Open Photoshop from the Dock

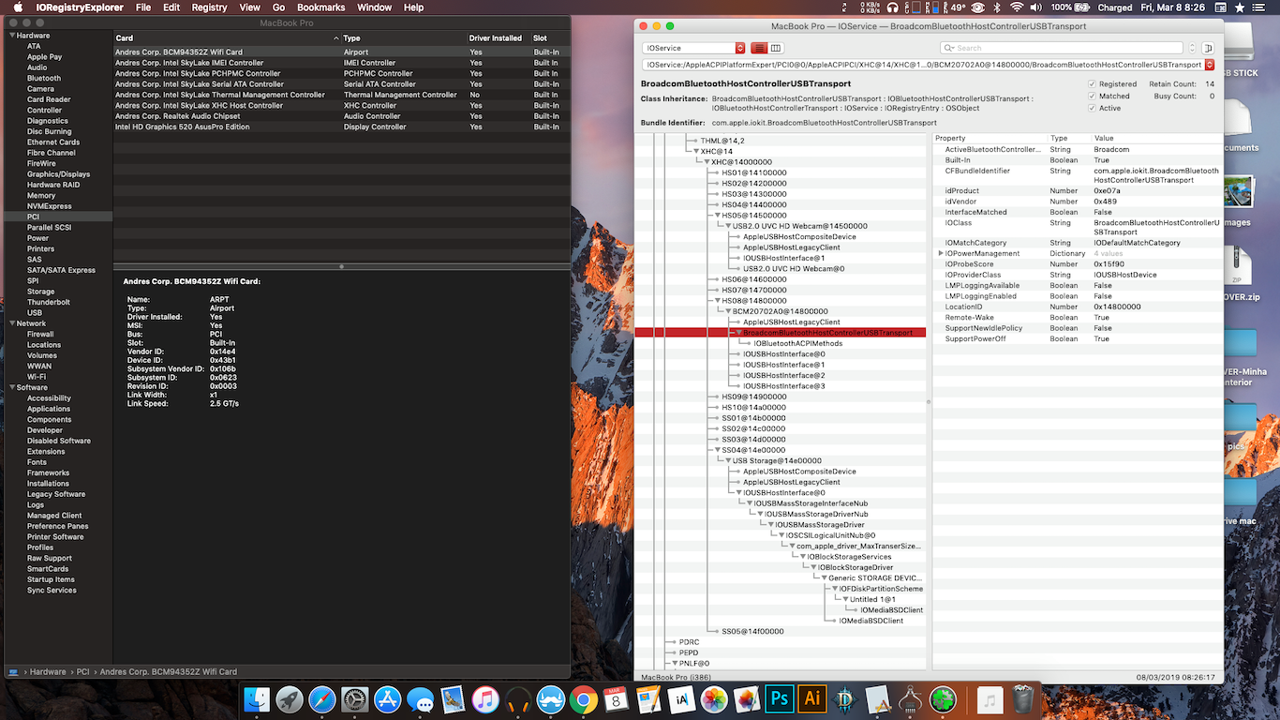pyautogui.click(x=780, y=698)
